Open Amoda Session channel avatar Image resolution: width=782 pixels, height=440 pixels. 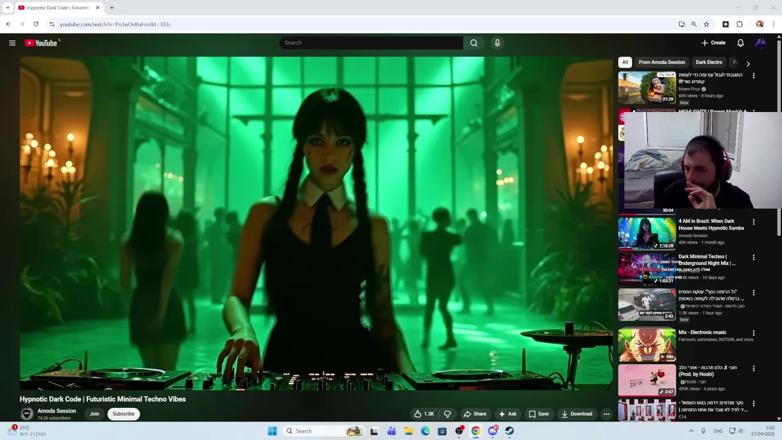(x=27, y=414)
